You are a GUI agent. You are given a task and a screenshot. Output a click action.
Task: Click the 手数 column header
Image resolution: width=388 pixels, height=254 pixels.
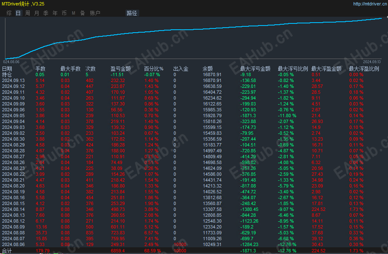click(x=40, y=69)
